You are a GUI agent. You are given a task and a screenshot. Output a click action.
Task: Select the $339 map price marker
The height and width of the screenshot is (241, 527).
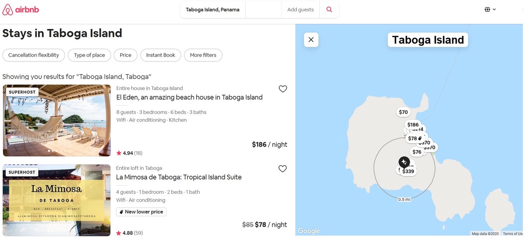click(x=408, y=172)
